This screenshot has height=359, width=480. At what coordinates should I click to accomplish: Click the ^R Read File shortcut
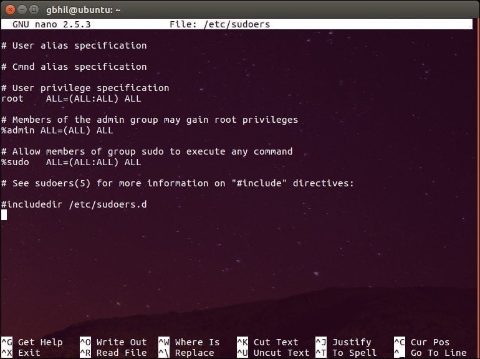[x=113, y=353]
